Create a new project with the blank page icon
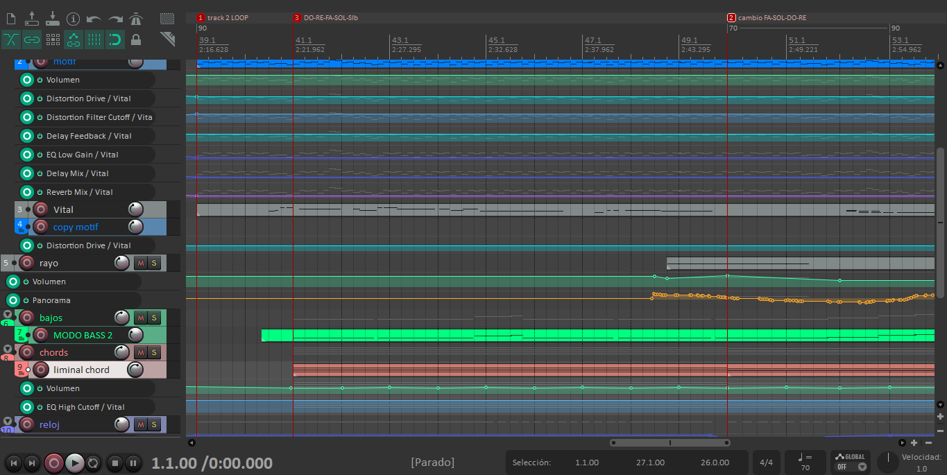Viewport: 947px width, 475px height. coord(12,18)
